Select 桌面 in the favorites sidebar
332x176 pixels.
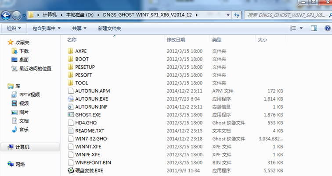coord(24,60)
